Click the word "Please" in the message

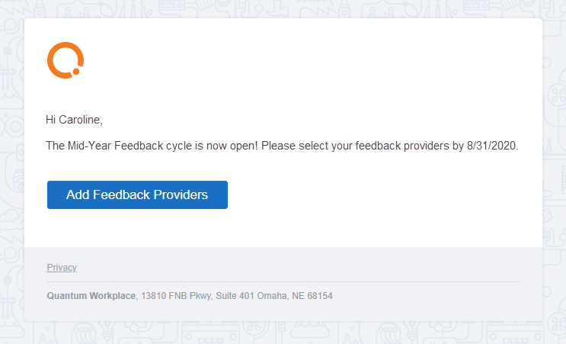[264, 146]
